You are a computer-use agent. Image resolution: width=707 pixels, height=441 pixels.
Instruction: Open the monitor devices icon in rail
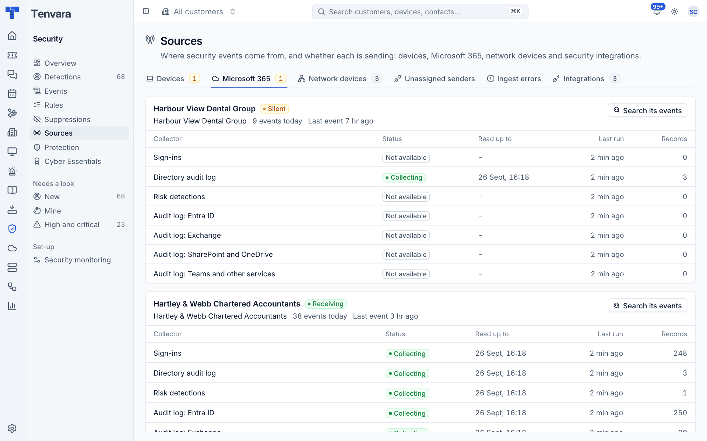coord(12,151)
